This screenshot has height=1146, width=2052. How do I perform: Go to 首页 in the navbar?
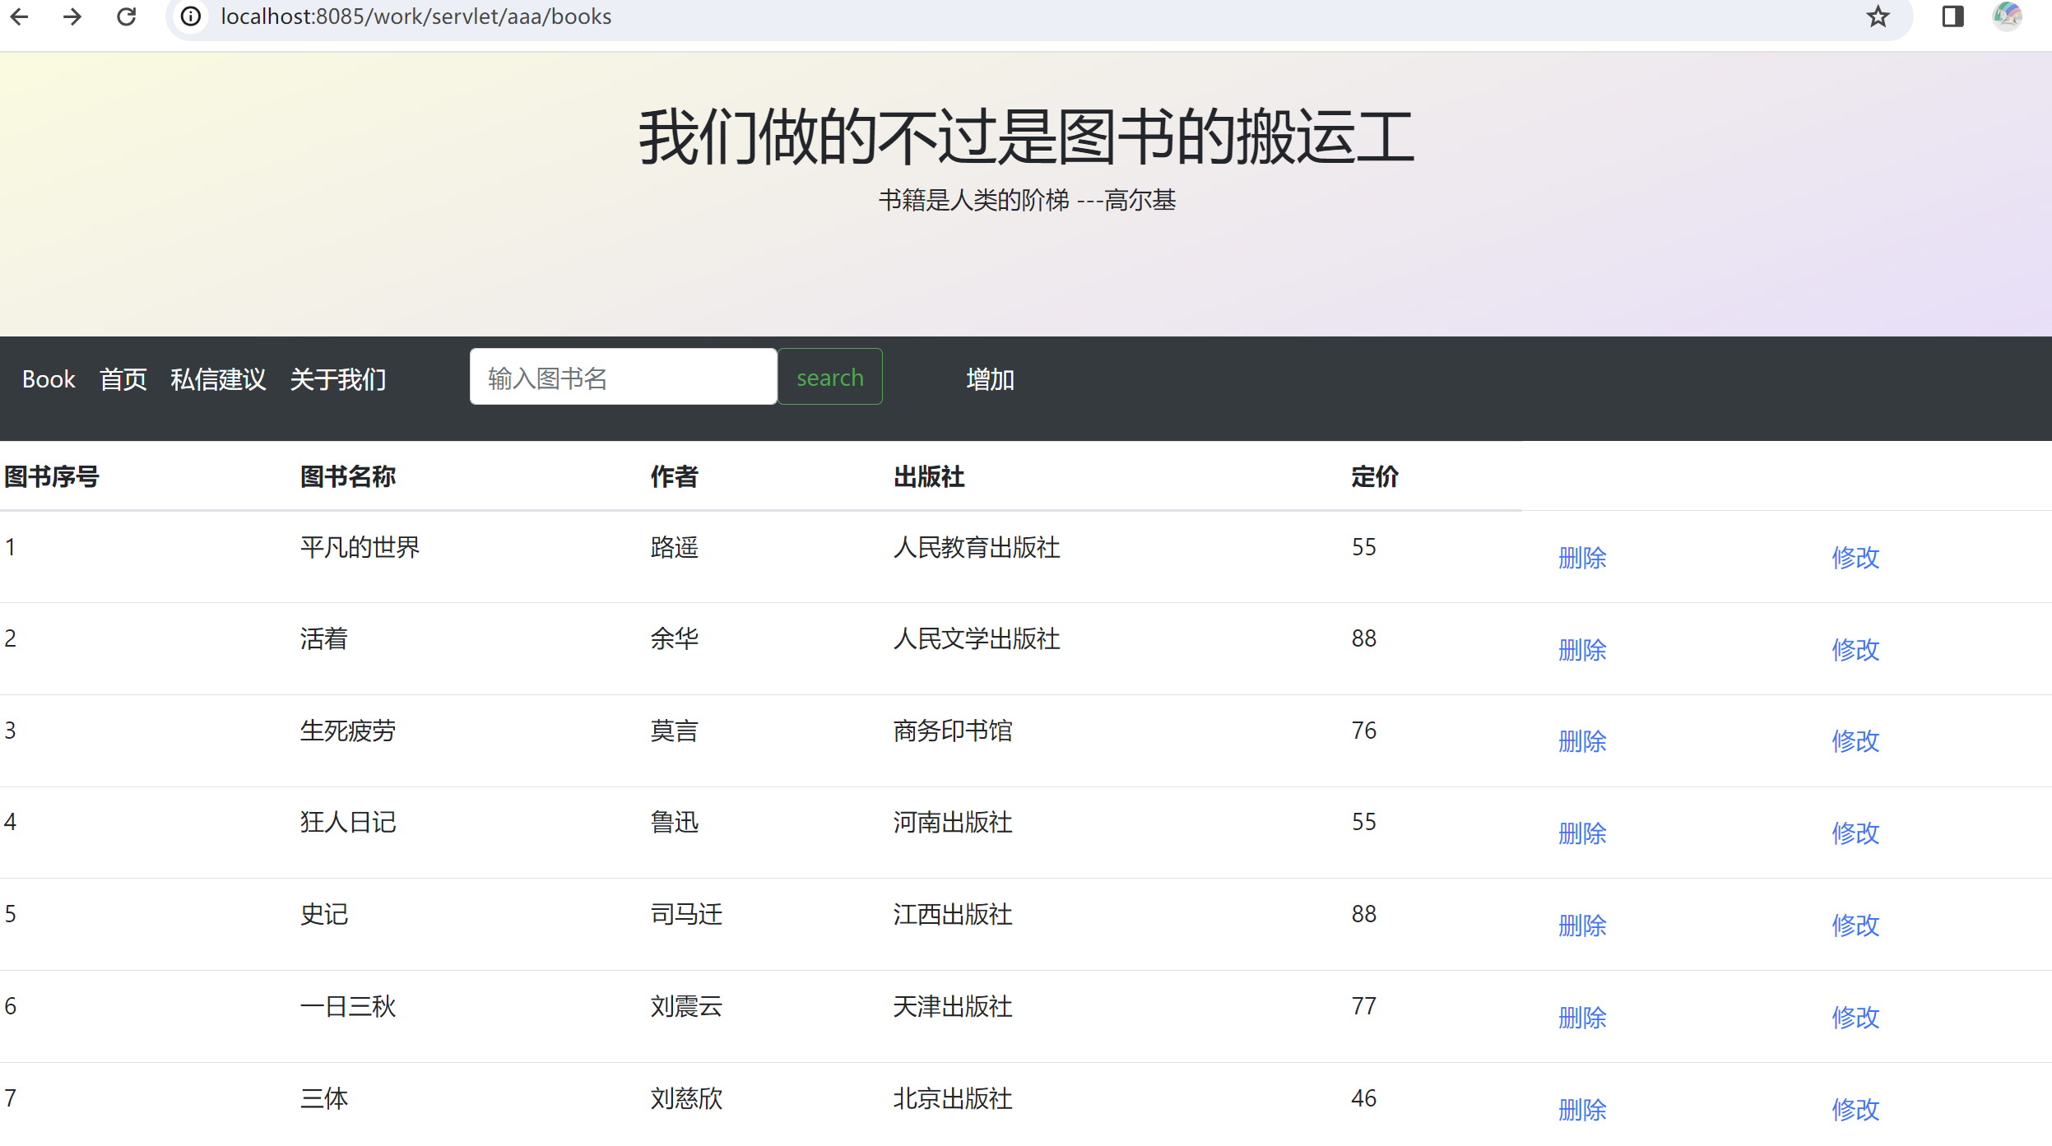pos(123,379)
